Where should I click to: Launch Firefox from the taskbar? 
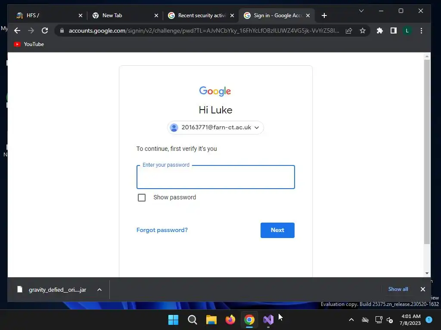point(230,320)
